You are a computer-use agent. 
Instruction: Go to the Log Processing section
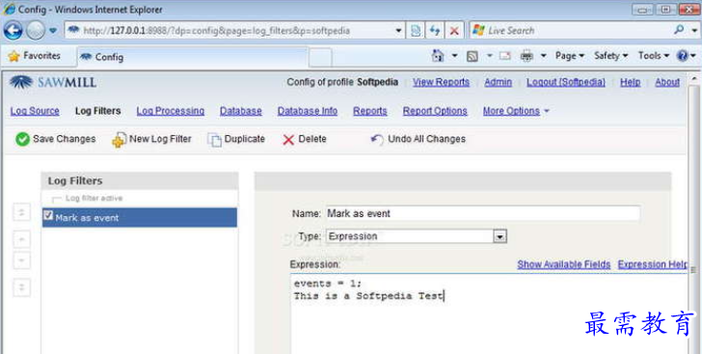pyautogui.click(x=171, y=111)
